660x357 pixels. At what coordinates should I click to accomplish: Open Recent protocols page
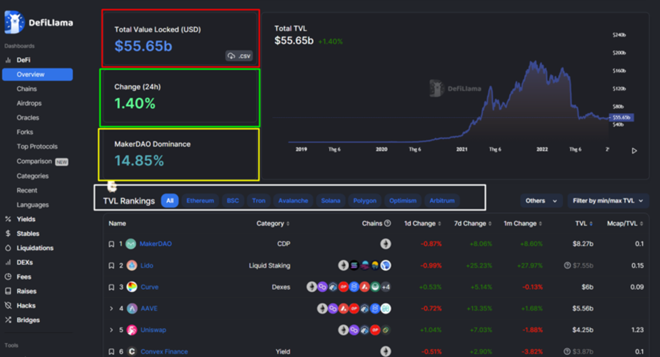27,190
